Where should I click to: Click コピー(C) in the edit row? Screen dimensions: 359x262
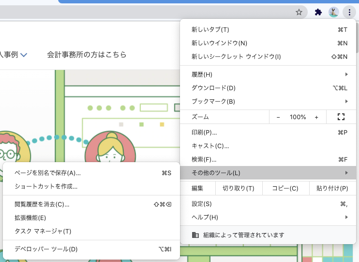tap(285, 189)
